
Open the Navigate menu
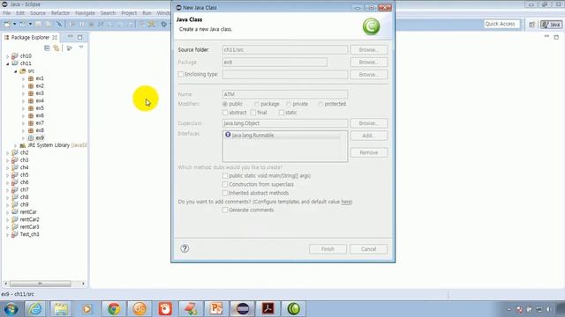click(85, 13)
